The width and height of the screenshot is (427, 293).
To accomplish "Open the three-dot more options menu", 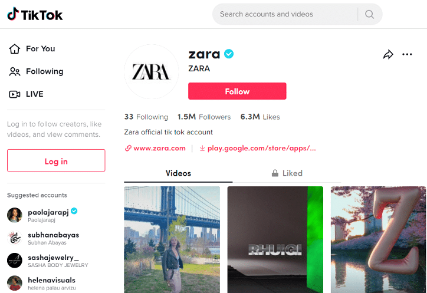I will (407, 54).
